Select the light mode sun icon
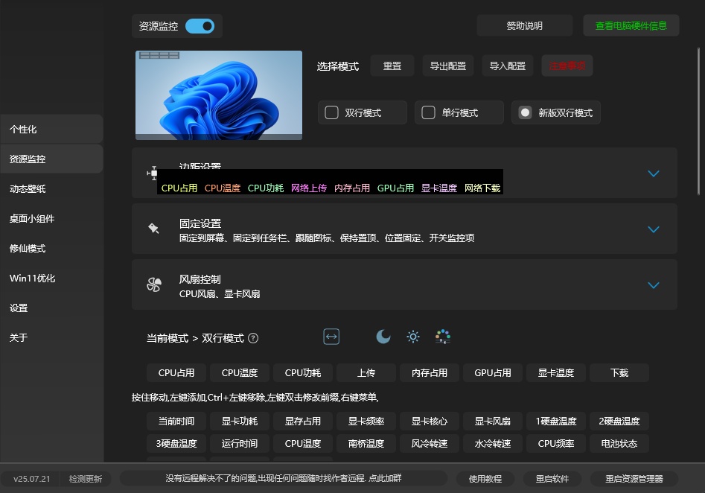The height and width of the screenshot is (493, 705). [x=413, y=337]
